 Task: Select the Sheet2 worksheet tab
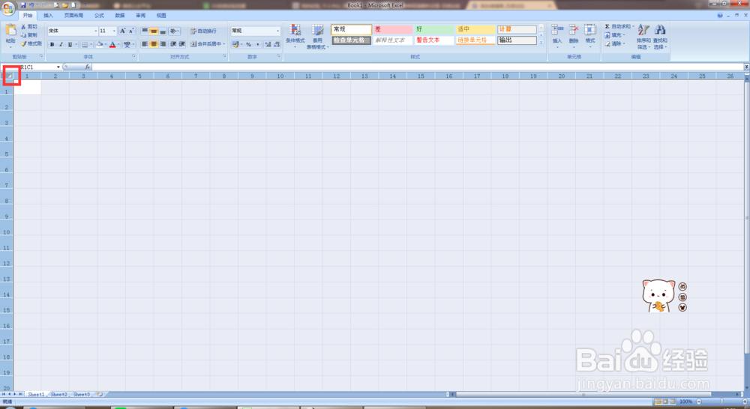coord(58,395)
